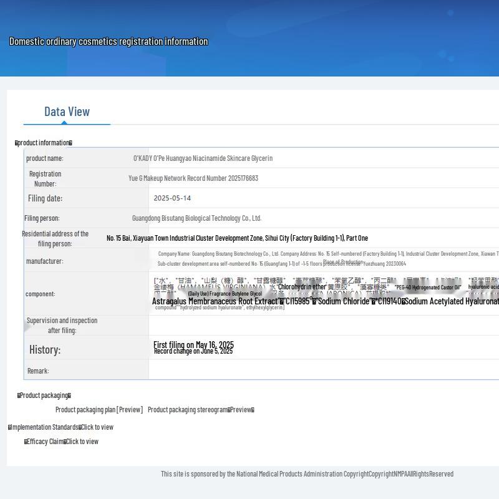
Task: Select the Guangdong Bisutang filing person value
Action: (x=196, y=218)
